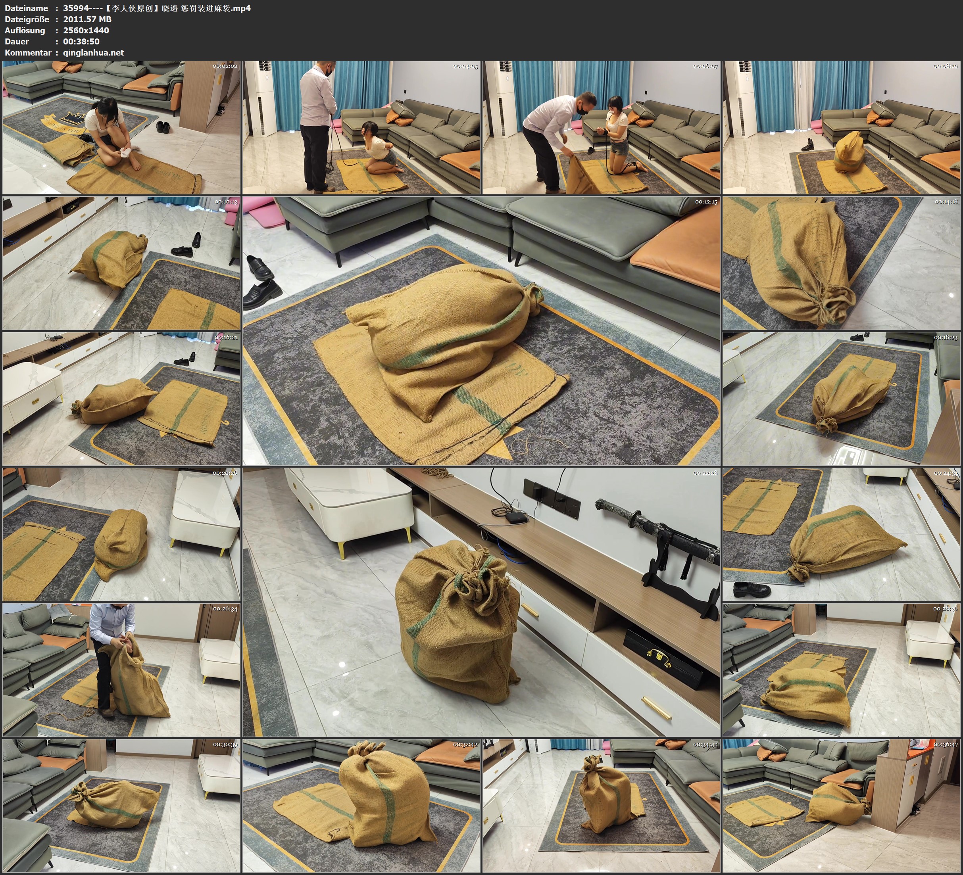
Task: Open the thumbnail timestamped 00:34:44
Action: click(x=602, y=805)
